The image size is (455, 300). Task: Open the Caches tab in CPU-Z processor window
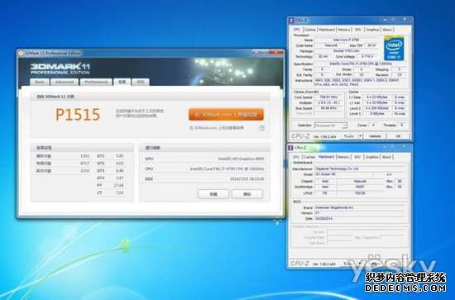point(310,30)
